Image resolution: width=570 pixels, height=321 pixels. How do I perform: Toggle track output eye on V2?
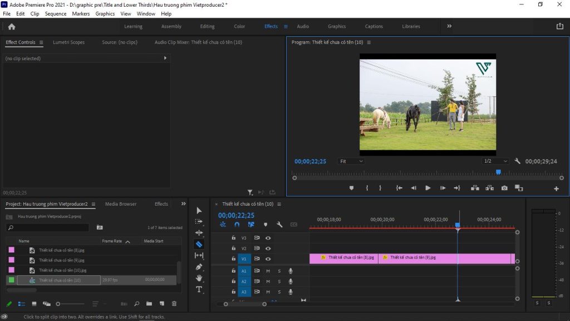click(x=268, y=248)
